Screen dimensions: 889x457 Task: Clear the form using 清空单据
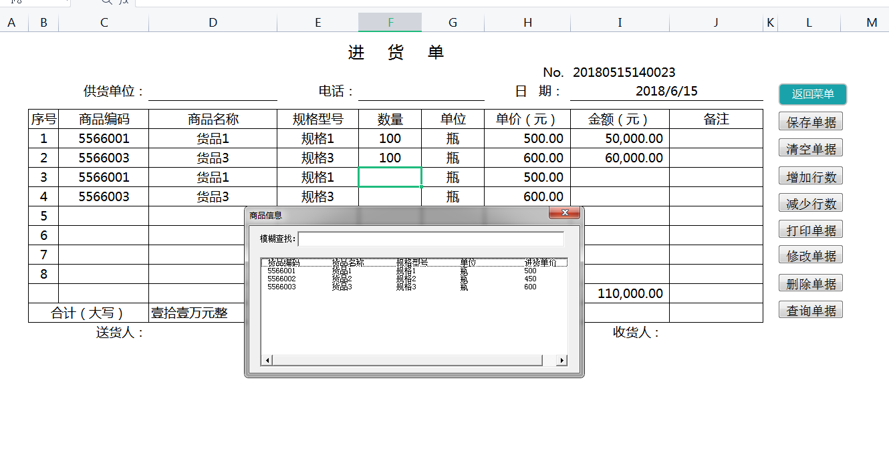[811, 148]
